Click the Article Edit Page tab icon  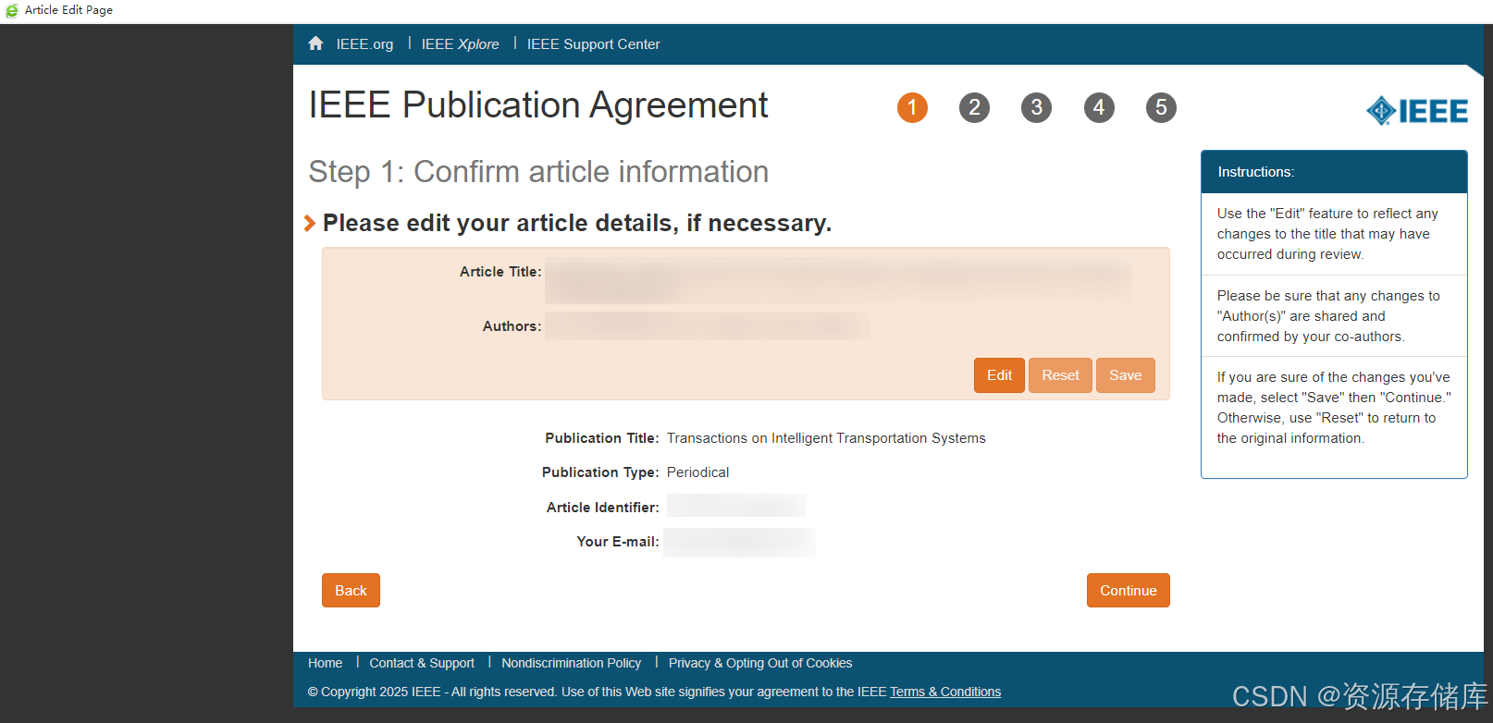12,10
